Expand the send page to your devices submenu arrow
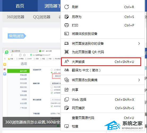Viewport: 147px width, 133px height. pyautogui.click(x=139, y=43)
